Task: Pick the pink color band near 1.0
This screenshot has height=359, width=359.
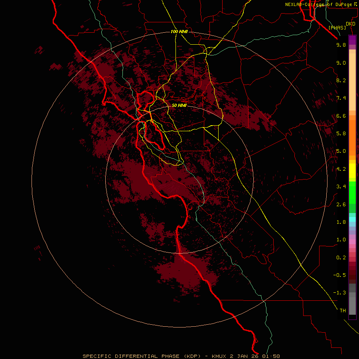Action: point(352,242)
